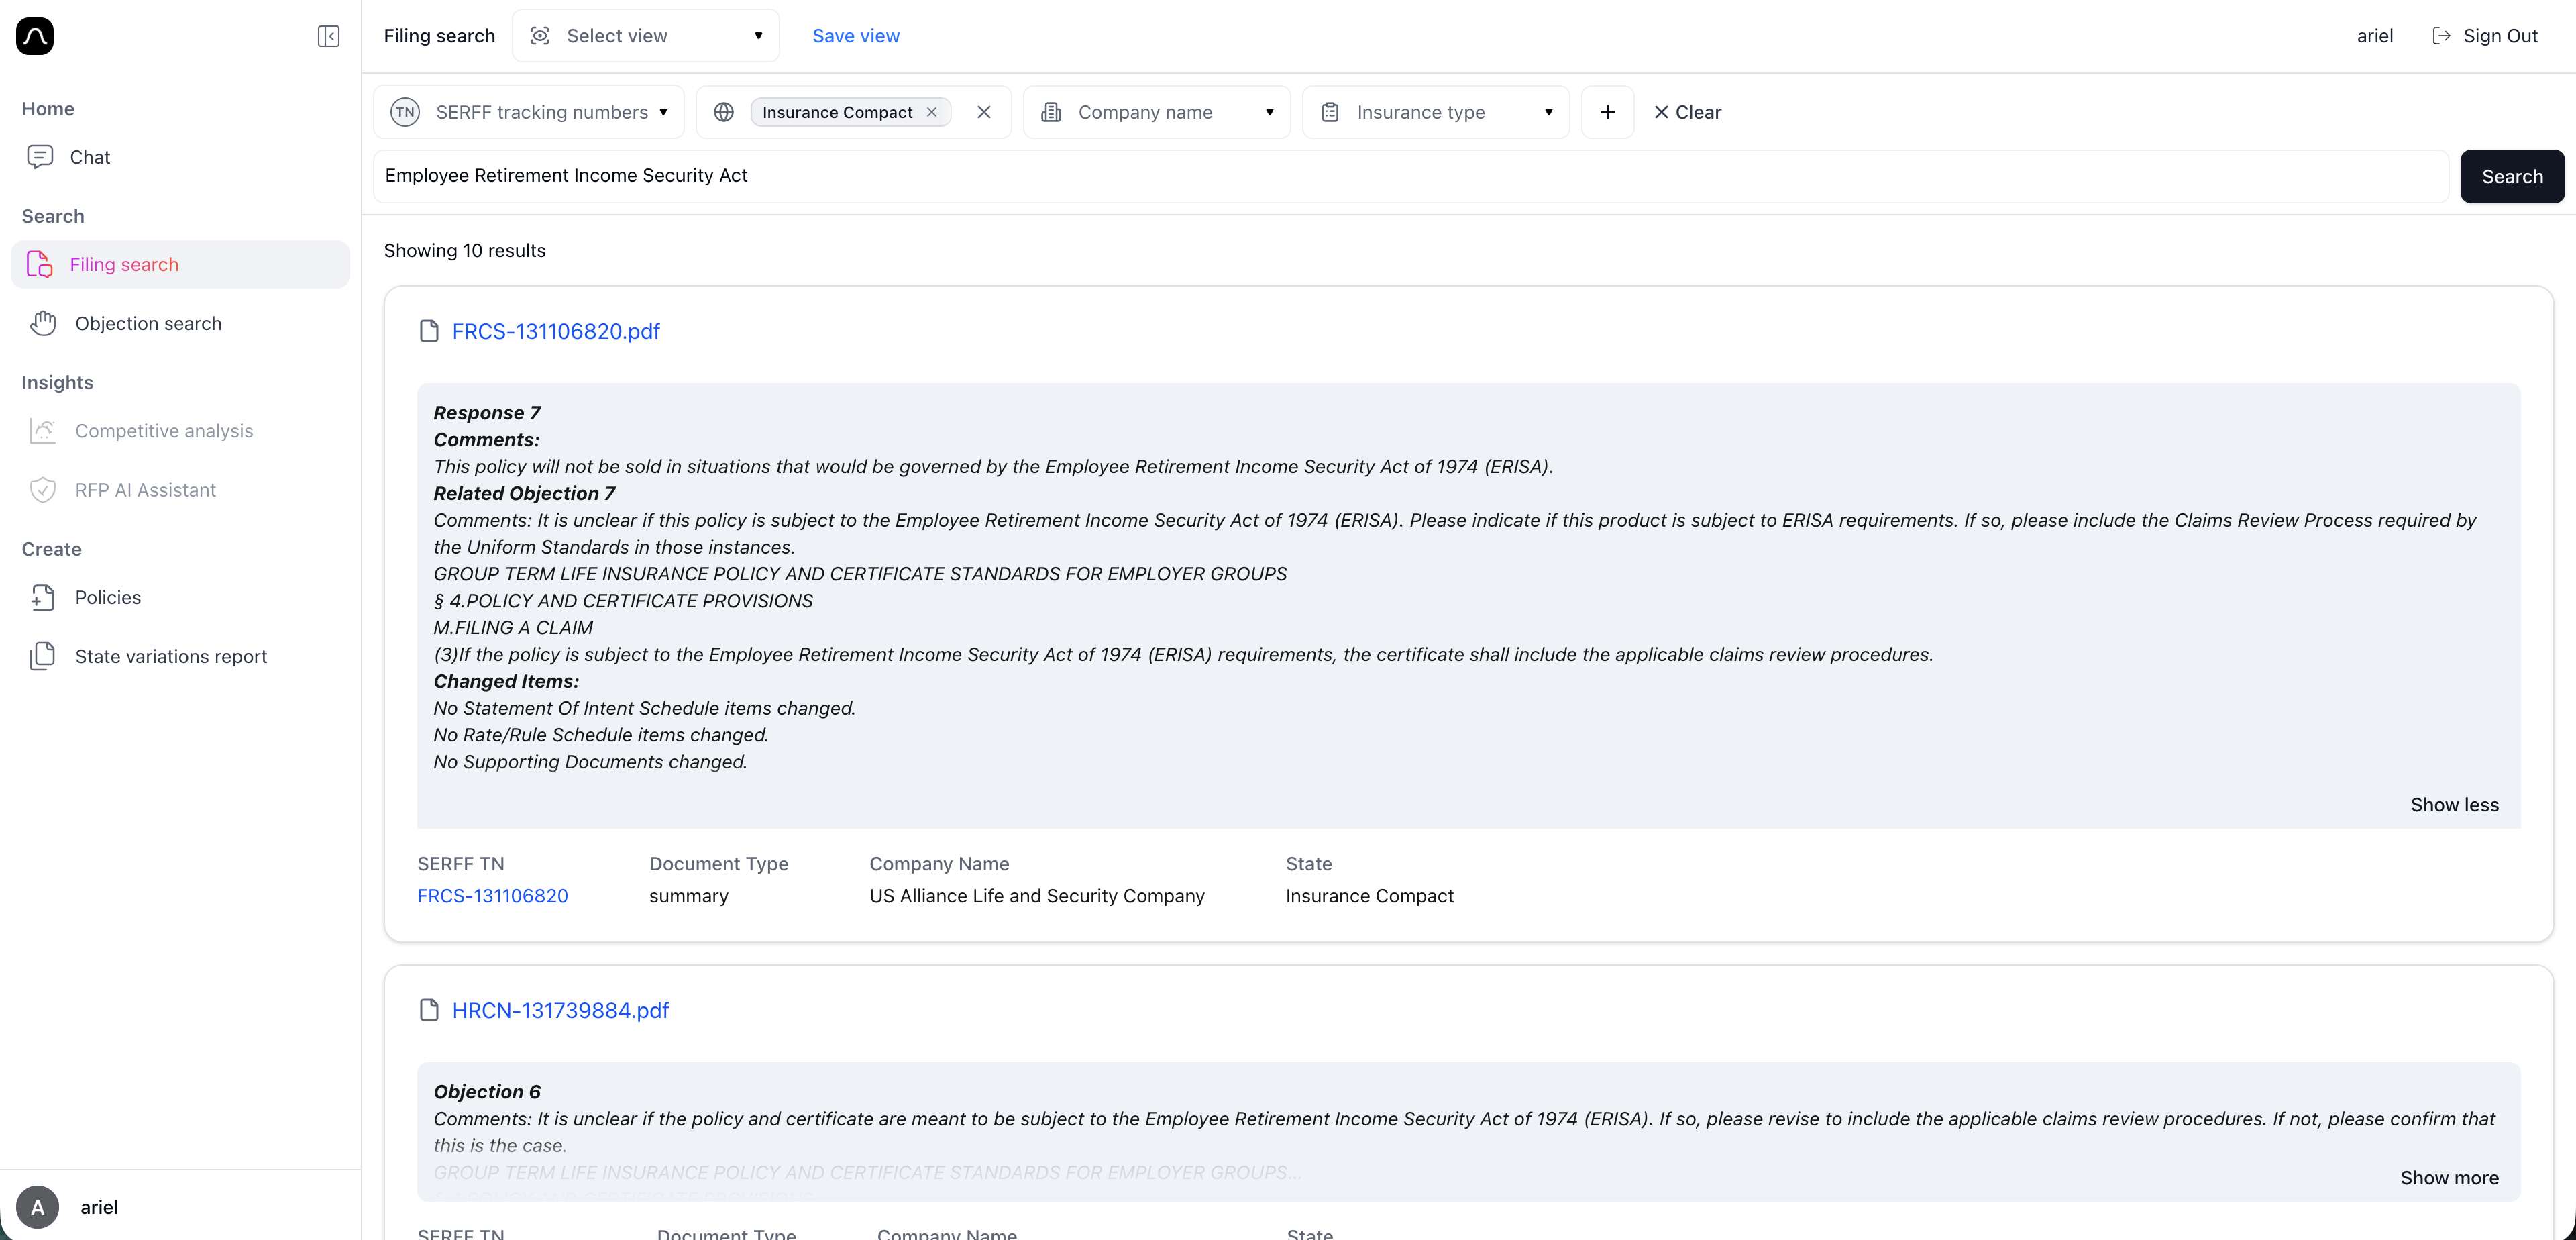
Task: Open Policies in the Create section
Action: tap(107, 597)
